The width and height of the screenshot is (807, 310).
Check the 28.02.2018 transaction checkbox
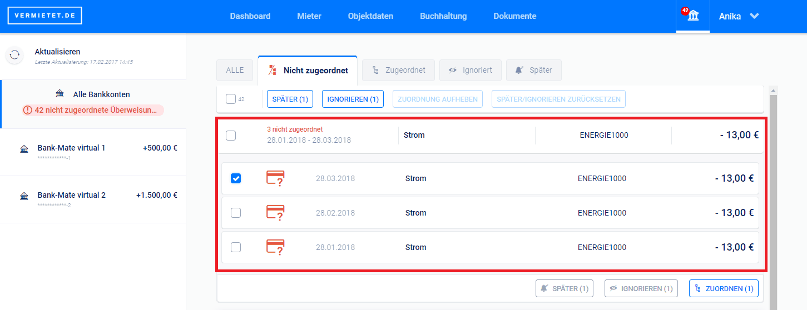point(236,213)
